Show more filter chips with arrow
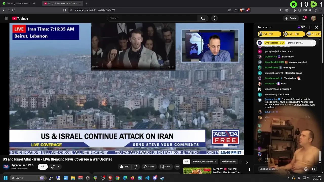Viewport: 324px width, 182px height. 247,162
